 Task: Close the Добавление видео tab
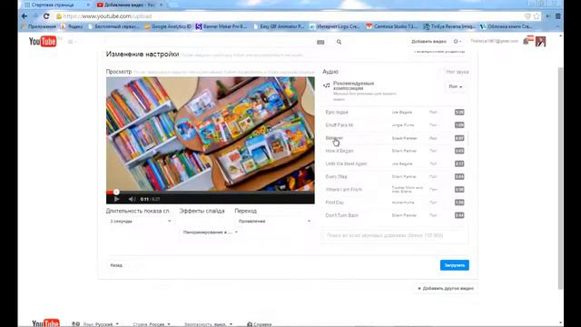point(162,5)
